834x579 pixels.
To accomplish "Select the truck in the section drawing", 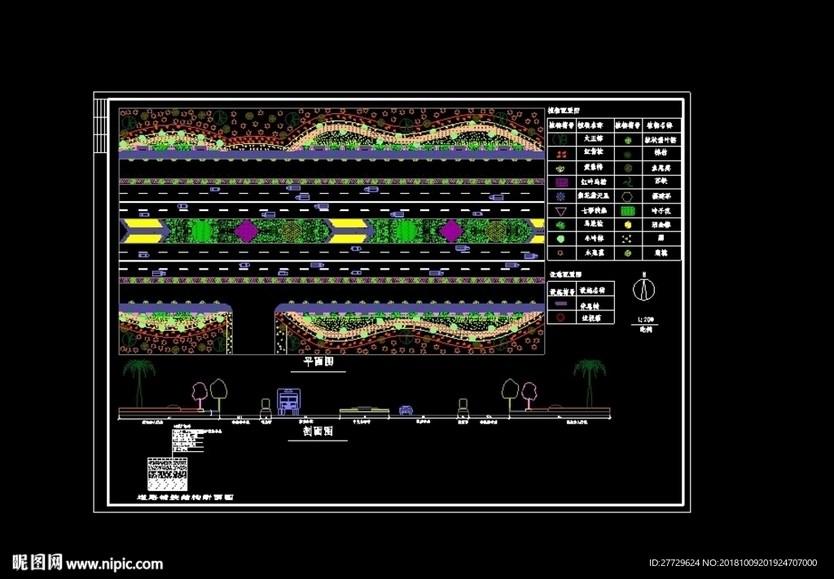I will pyautogui.click(x=289, y=402).
